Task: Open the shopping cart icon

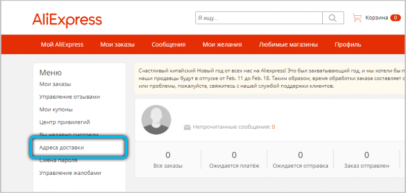Action: point(357,18)
